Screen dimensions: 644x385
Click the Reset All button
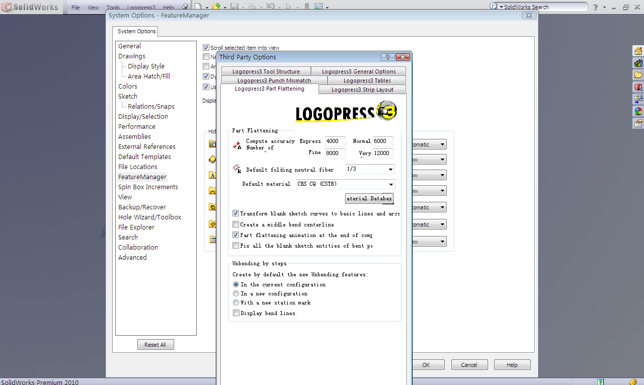(x=155, y=345)
